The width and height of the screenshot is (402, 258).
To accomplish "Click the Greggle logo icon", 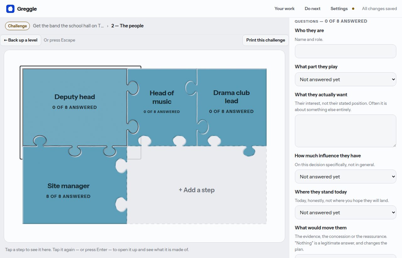I will [10, 9].
